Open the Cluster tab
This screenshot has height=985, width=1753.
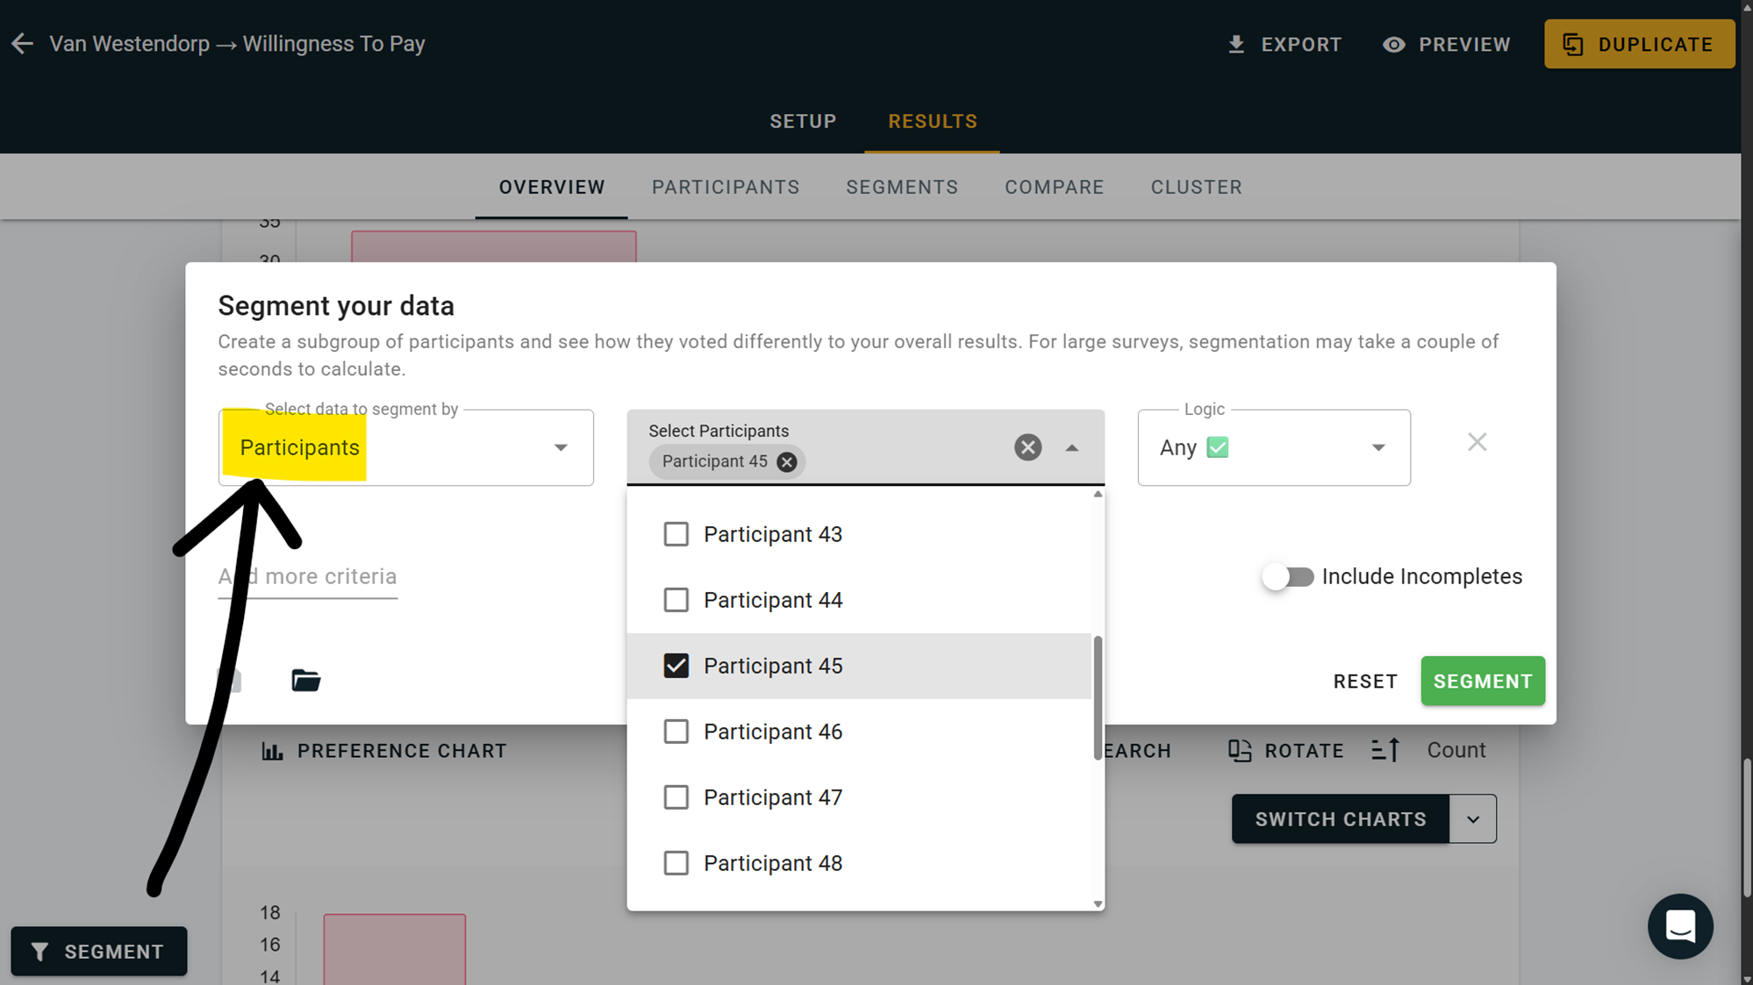[1196, 187]
